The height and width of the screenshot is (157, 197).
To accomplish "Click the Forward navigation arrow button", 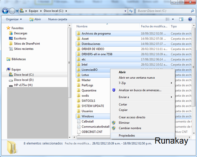I will pos(12,11).
